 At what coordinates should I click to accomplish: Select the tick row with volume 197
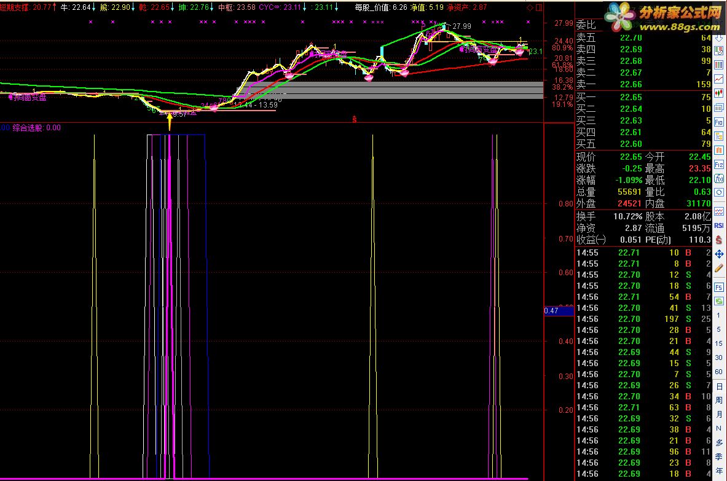643,319
